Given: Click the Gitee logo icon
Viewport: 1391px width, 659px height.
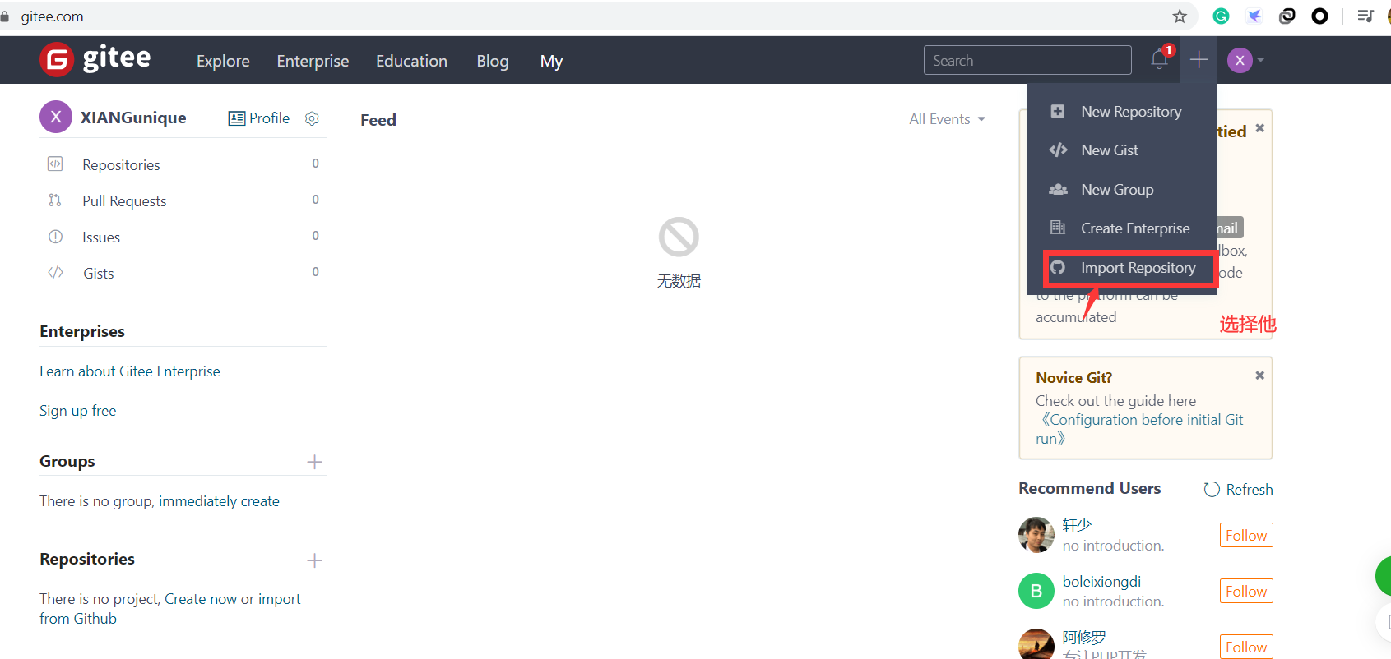Looking at the screenshot, I should 57,59.
